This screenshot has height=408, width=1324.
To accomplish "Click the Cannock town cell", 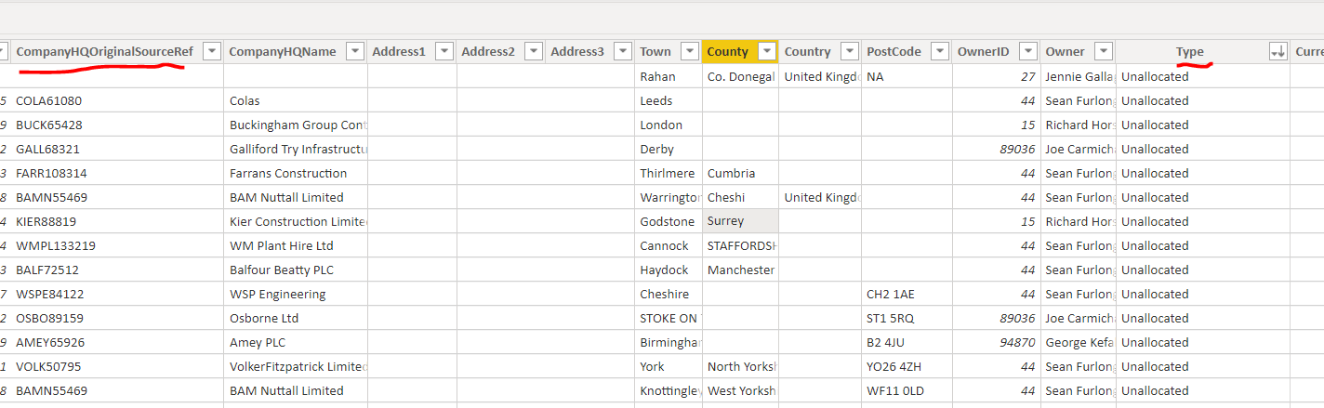I will click(669, 245).
